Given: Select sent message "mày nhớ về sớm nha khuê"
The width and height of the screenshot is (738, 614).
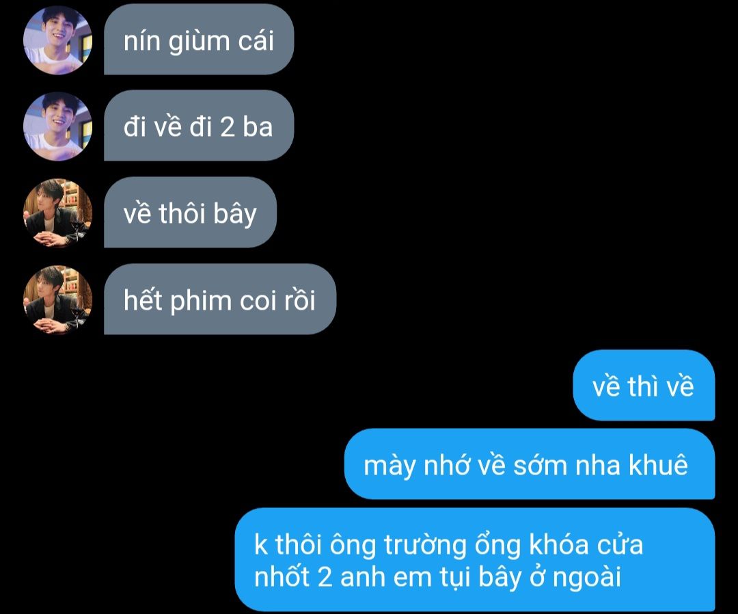Looking at the screenshot, I should 530,464.
